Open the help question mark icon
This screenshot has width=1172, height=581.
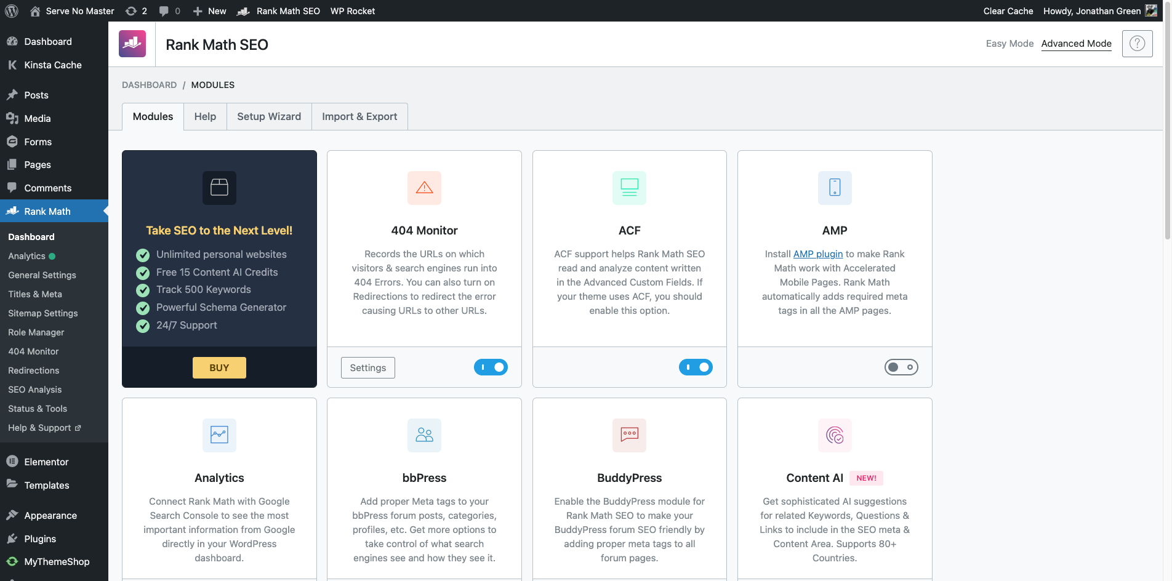click(x=1137, y=44)
